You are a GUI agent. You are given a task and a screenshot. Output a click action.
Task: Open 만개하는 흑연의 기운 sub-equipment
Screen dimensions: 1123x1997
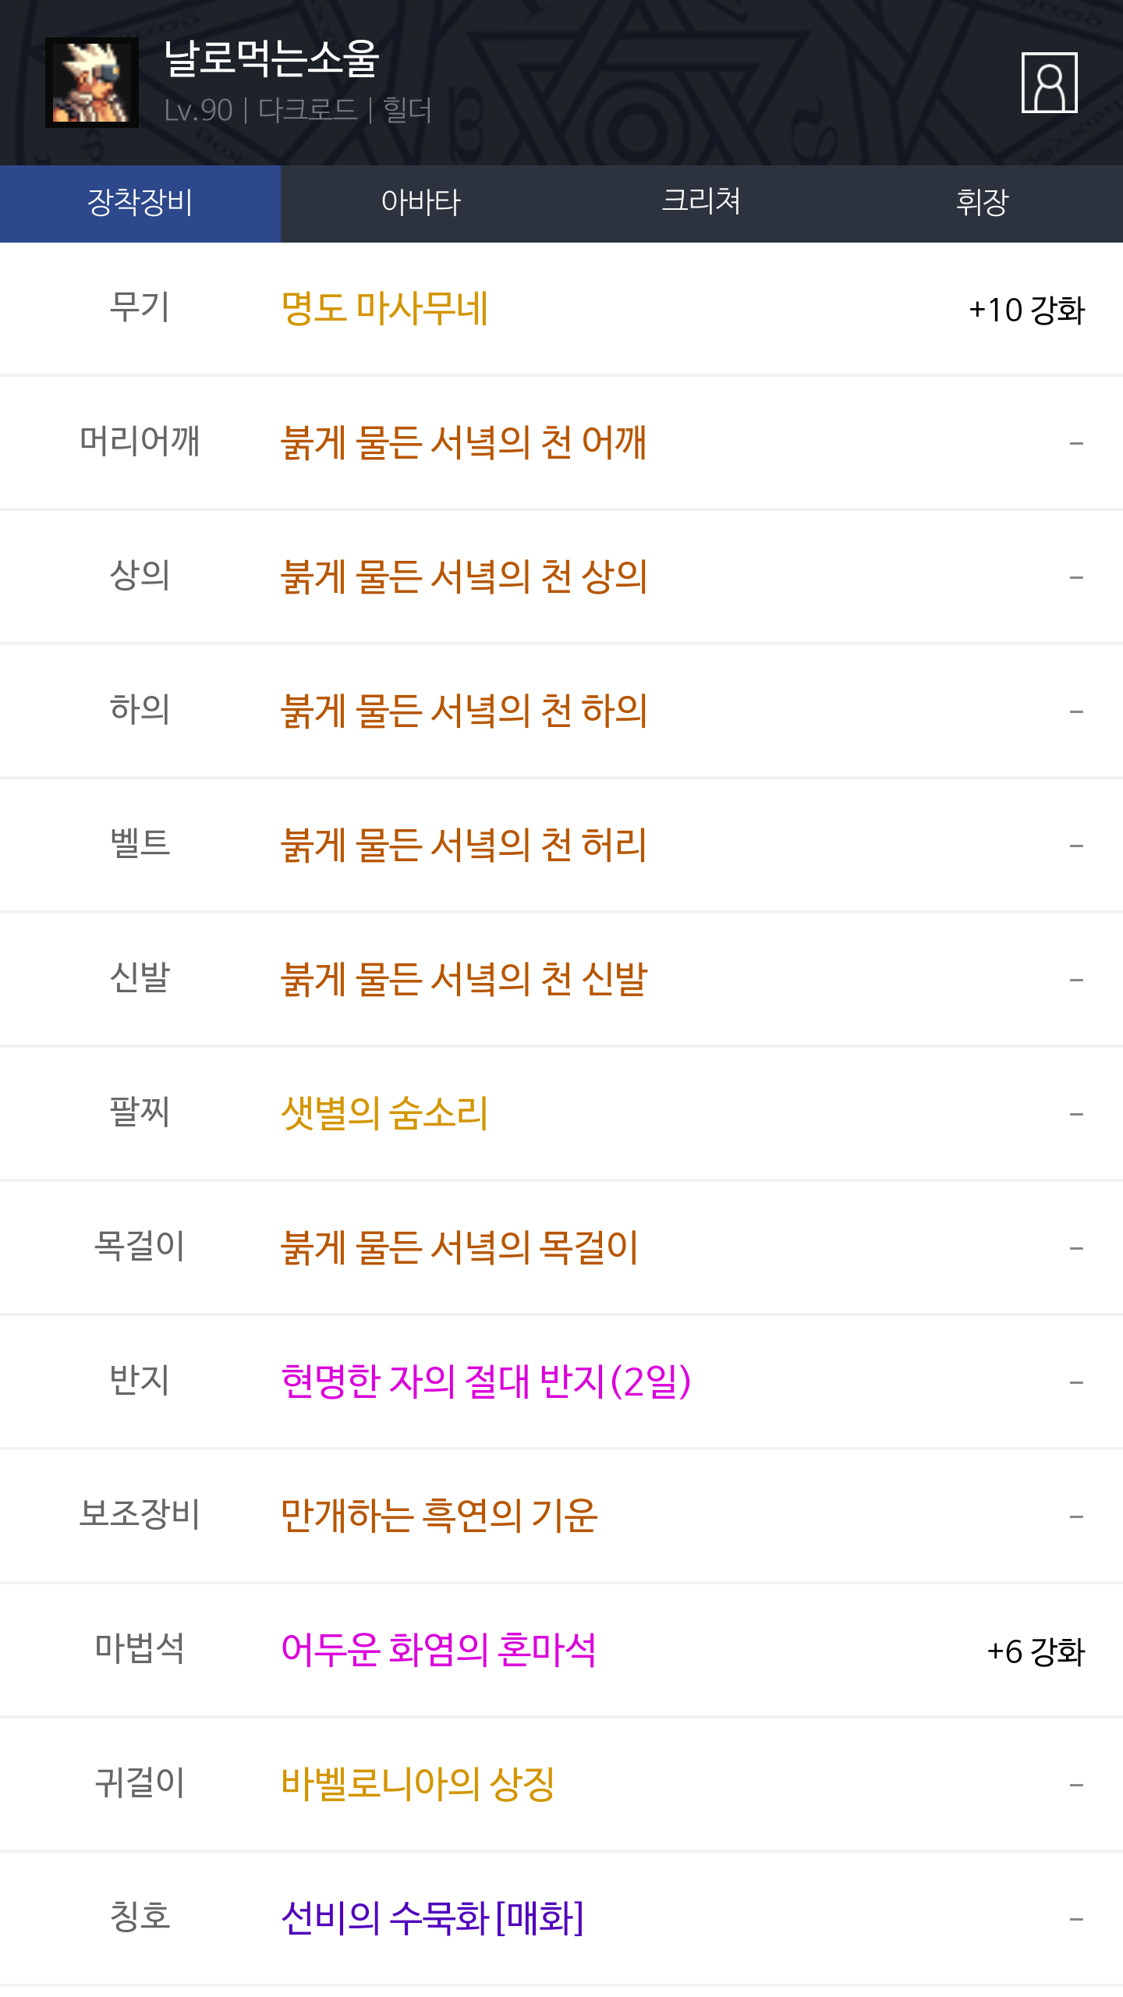(x=439, y=1516)
